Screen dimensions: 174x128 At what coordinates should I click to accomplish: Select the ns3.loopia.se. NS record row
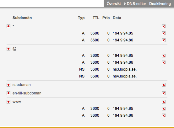pyautogui.click(x=87, y=69)
